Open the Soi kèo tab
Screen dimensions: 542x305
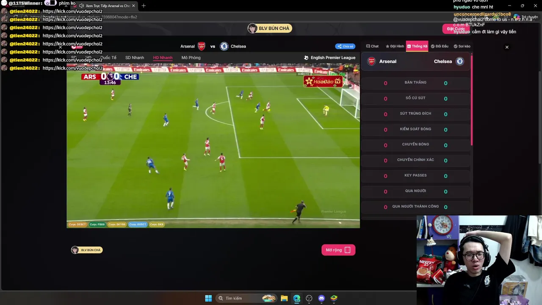[x=462, y=46]
